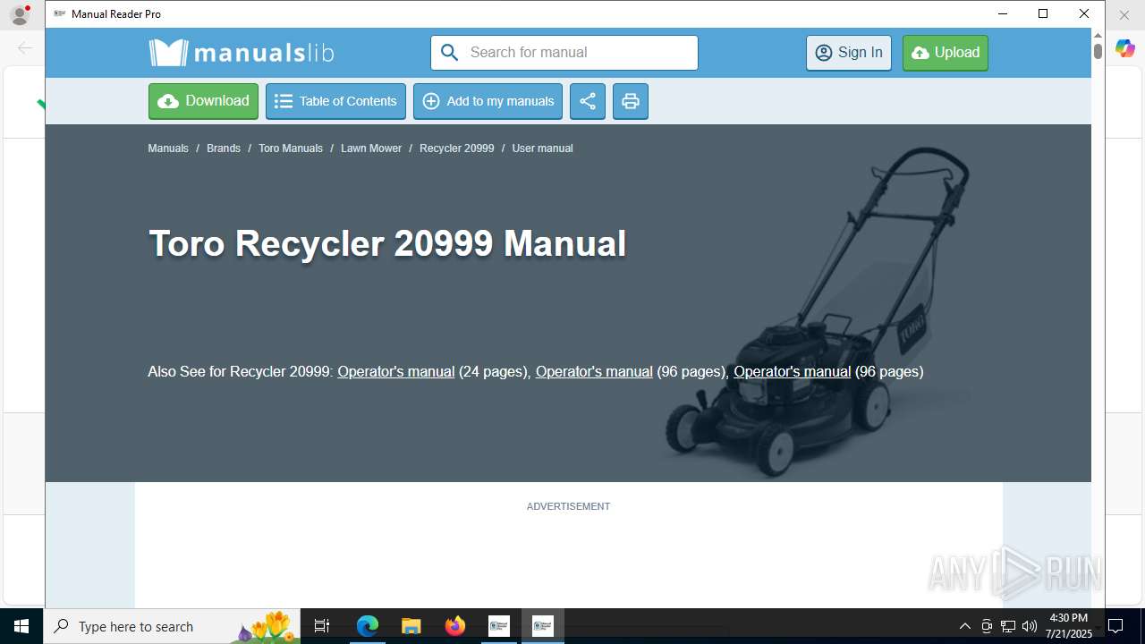Open the Table of Contents
Image resolution: width=1145 pixels, height=644 pixels.
335,101
